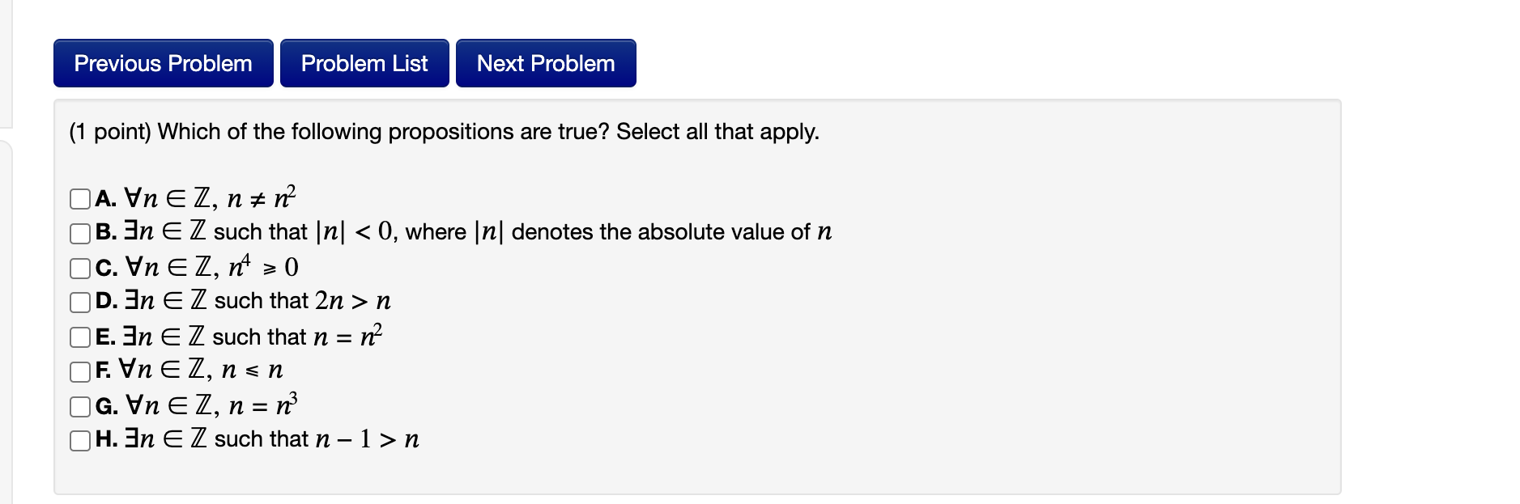The width and height of the screenshot is (1520, 504).
Task: Select the collapsed left sidebar edge
Action: pyautogui.click(x=6, y=243)
